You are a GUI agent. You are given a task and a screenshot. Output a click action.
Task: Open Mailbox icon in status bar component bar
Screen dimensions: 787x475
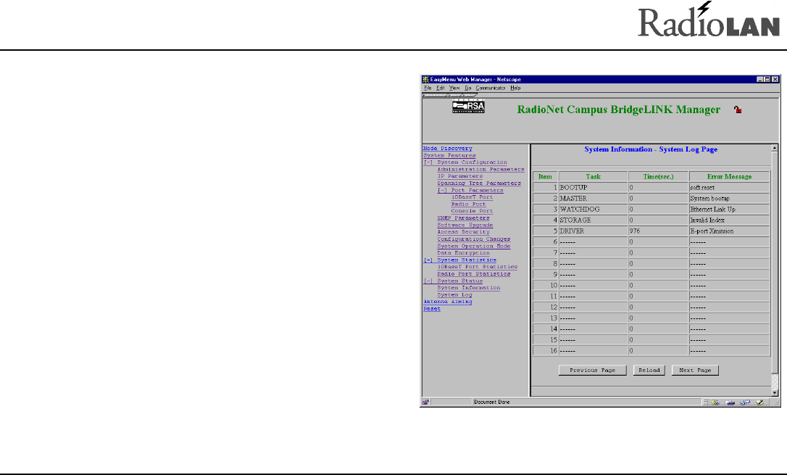coord(730,402)
